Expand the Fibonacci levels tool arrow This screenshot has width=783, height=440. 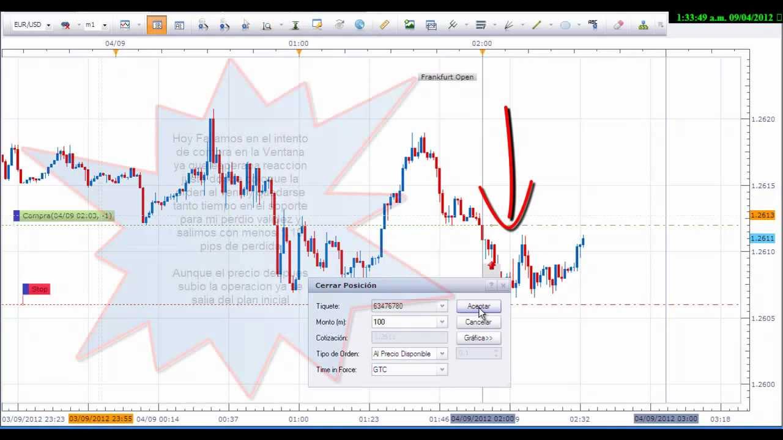[x=494, y=25]
